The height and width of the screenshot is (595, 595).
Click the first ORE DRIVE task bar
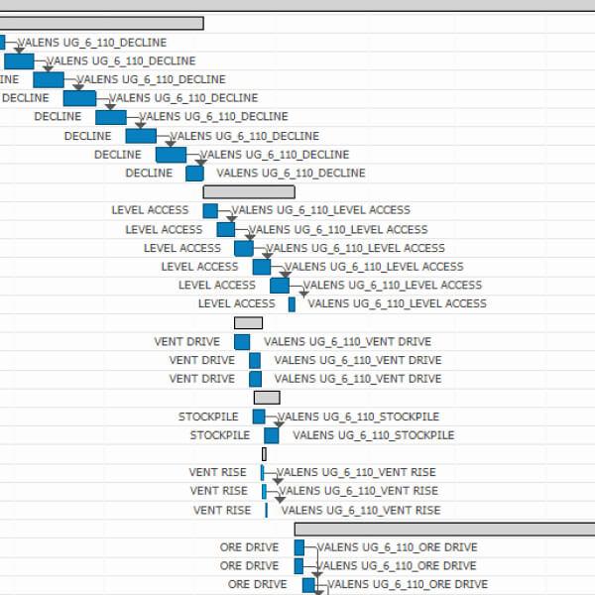click(299, 547)
